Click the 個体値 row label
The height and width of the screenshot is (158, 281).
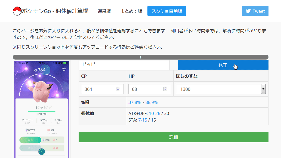(88, 114)
